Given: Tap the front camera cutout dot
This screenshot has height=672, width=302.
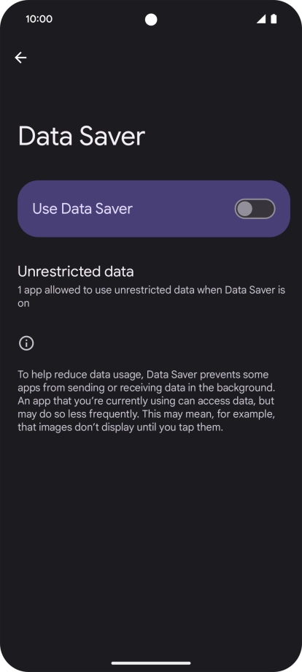Looking at the screenshot, I should tap(151, 20).
